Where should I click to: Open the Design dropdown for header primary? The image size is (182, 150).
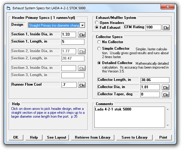[x=82, y=25]
